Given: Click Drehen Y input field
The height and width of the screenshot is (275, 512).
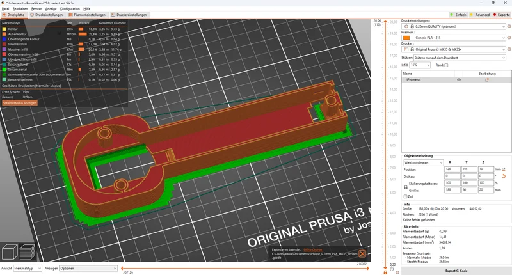Looking at the screenshot, I should coord(469,176).
